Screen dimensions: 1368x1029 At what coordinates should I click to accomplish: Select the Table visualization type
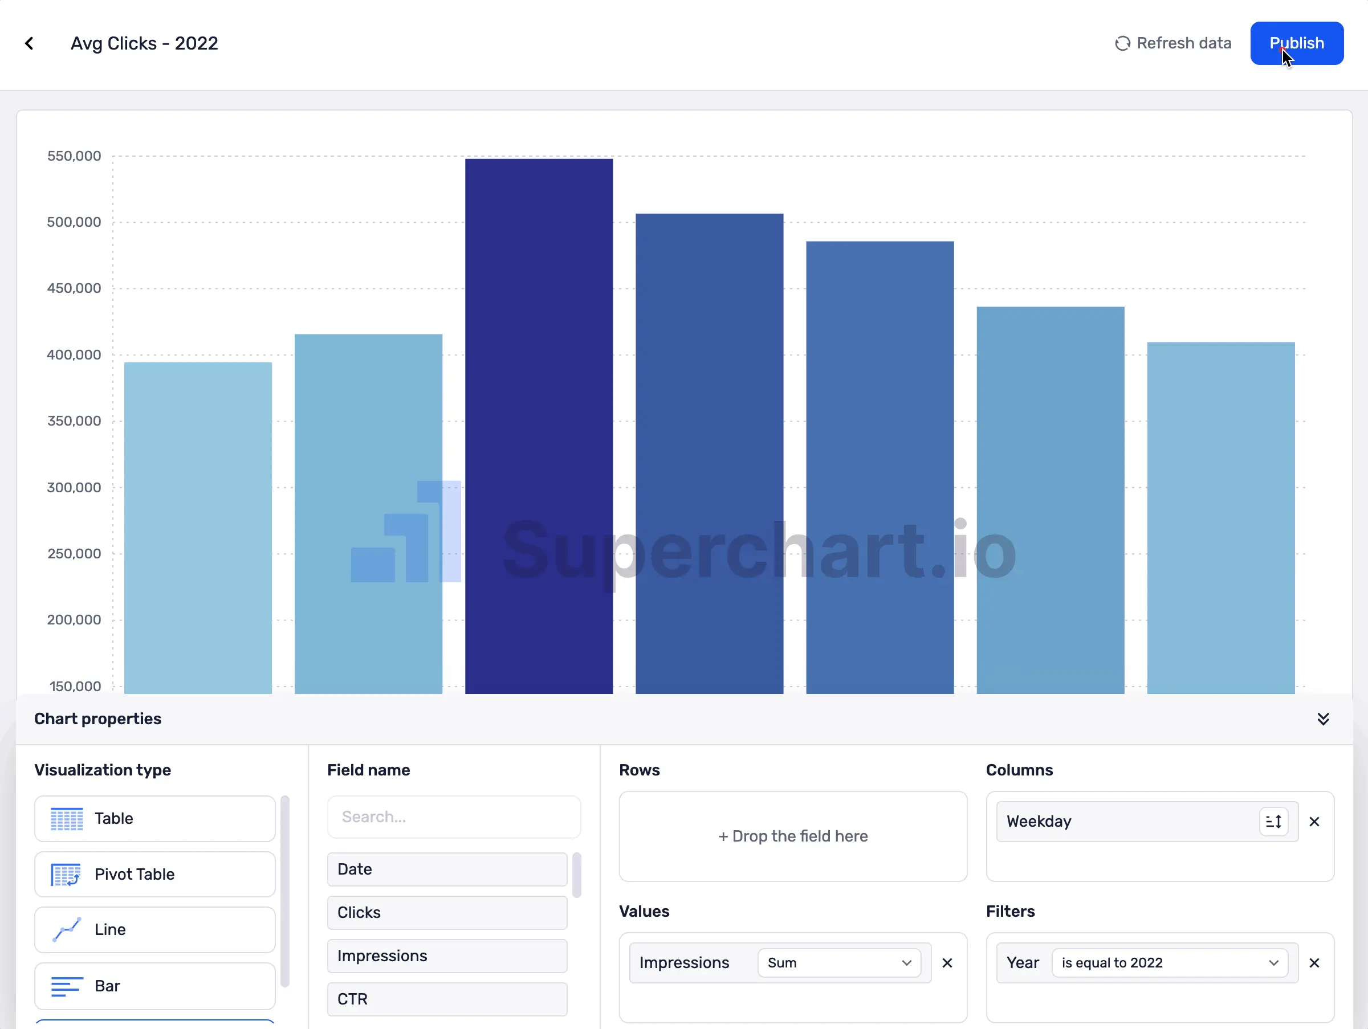click(154, 818)
